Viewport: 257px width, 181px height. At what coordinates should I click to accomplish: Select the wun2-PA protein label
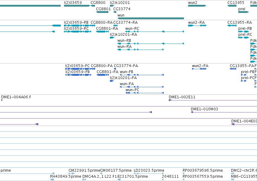[x=200, y=66]
